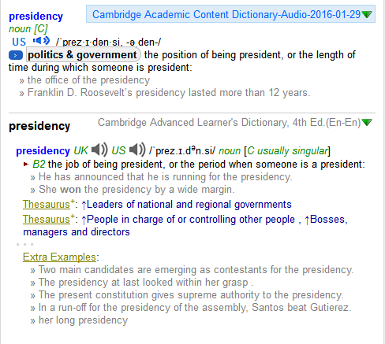
Task: Open the second Thesaurus link
Action: (47, 220)
